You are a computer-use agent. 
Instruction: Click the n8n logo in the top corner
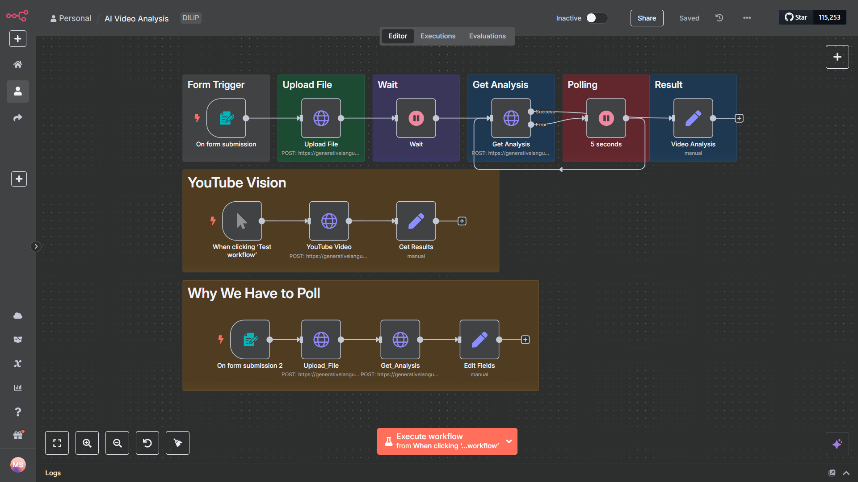[17, 16]
